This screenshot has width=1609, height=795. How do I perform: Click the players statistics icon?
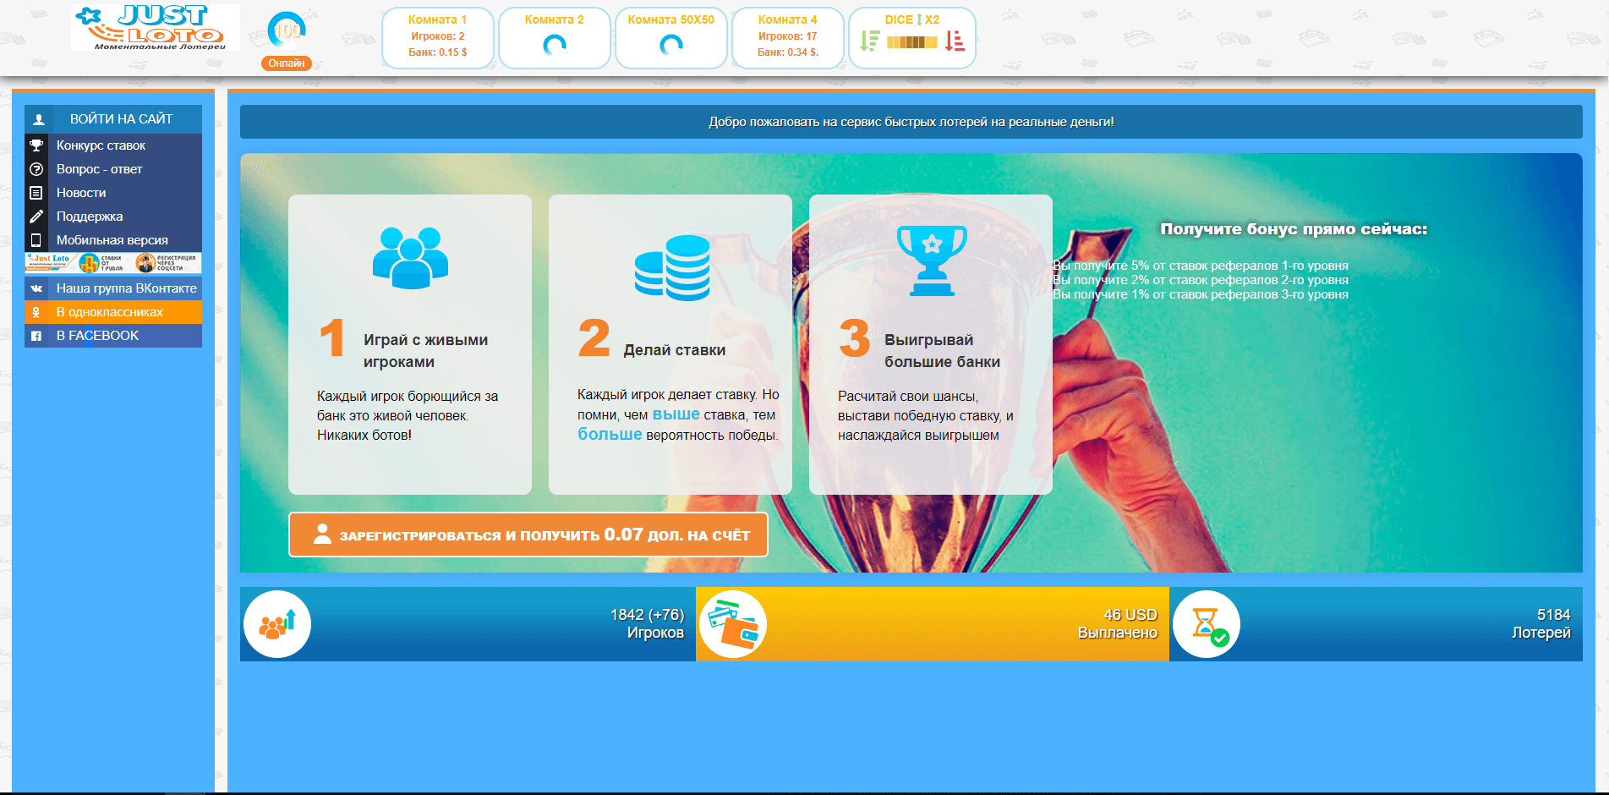[277, 624]
